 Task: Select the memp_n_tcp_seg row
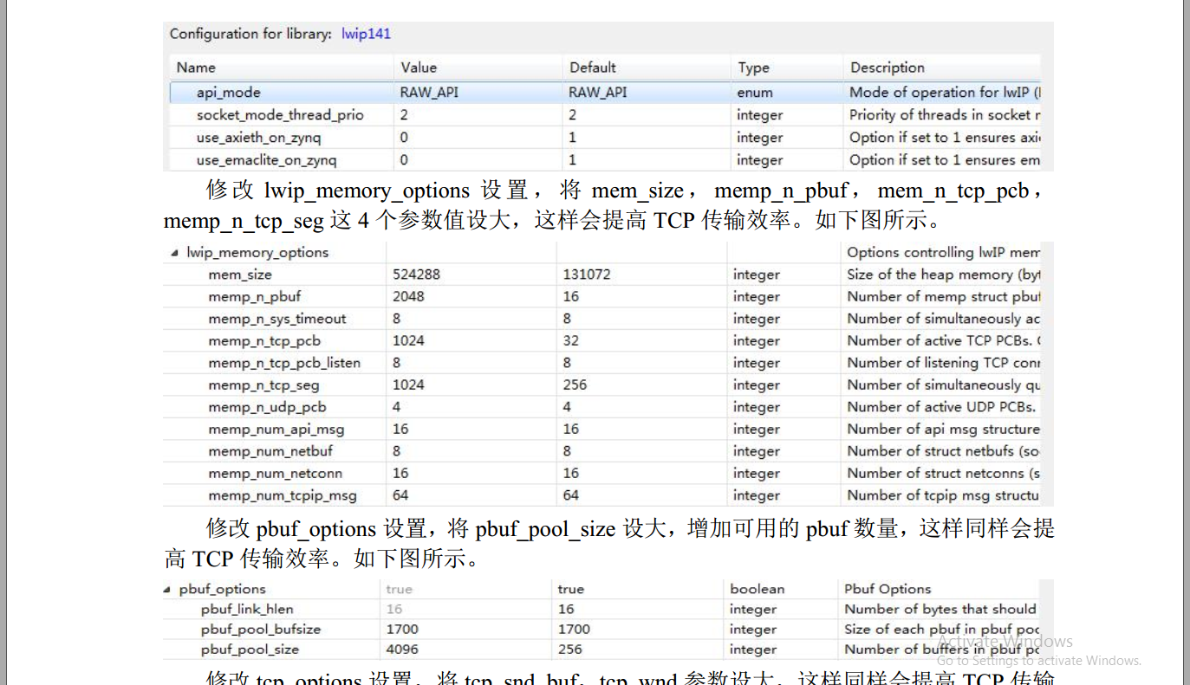(x=263, y=385)
